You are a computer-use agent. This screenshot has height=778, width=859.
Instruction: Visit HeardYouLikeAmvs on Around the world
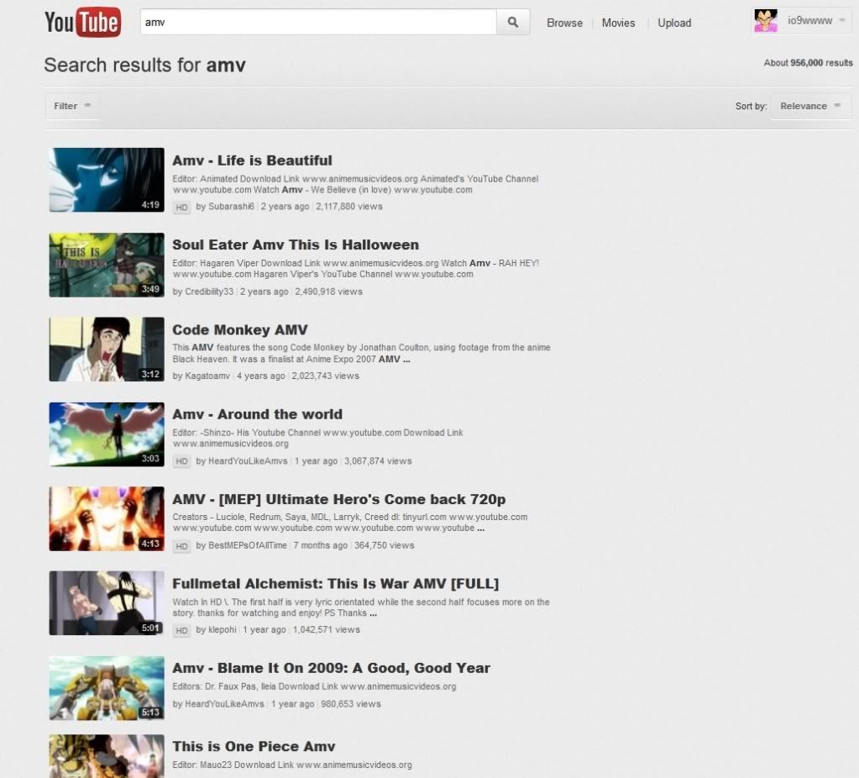coord(248,461)
